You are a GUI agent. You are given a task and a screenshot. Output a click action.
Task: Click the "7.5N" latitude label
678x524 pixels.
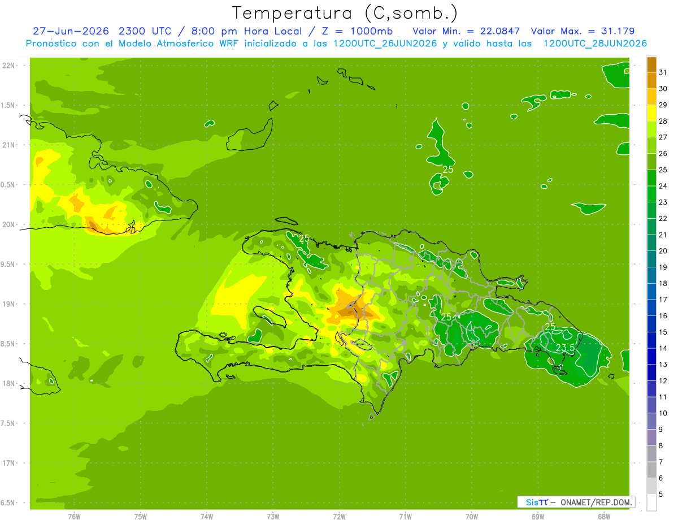point(8,423)
